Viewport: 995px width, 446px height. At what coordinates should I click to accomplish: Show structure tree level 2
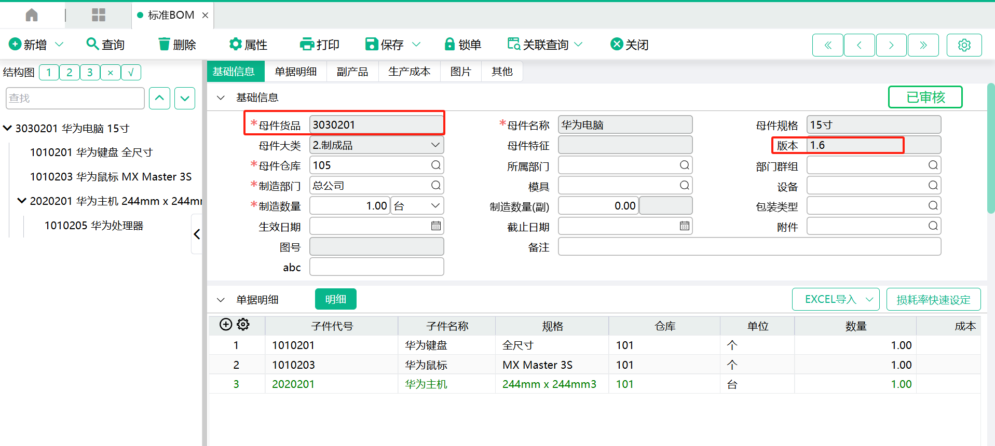(x=70, y=73)
